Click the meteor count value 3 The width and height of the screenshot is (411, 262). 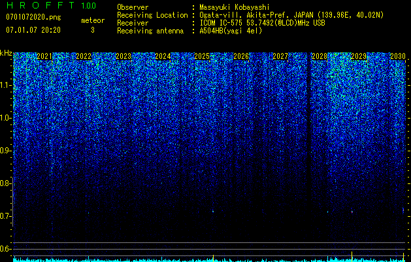(93, 30)
